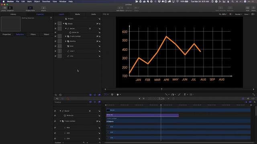
Task: Open the HUD from the toolbar
Action: [247, 8]
